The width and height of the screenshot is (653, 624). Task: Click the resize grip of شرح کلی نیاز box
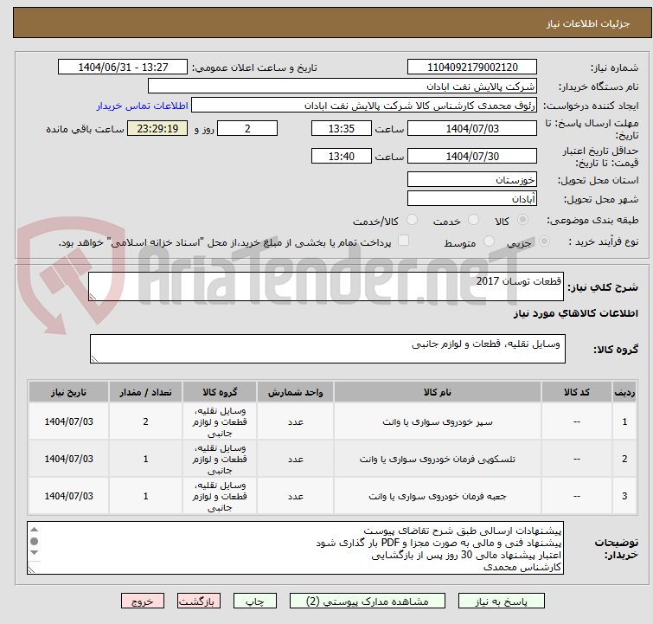point(93,296)
